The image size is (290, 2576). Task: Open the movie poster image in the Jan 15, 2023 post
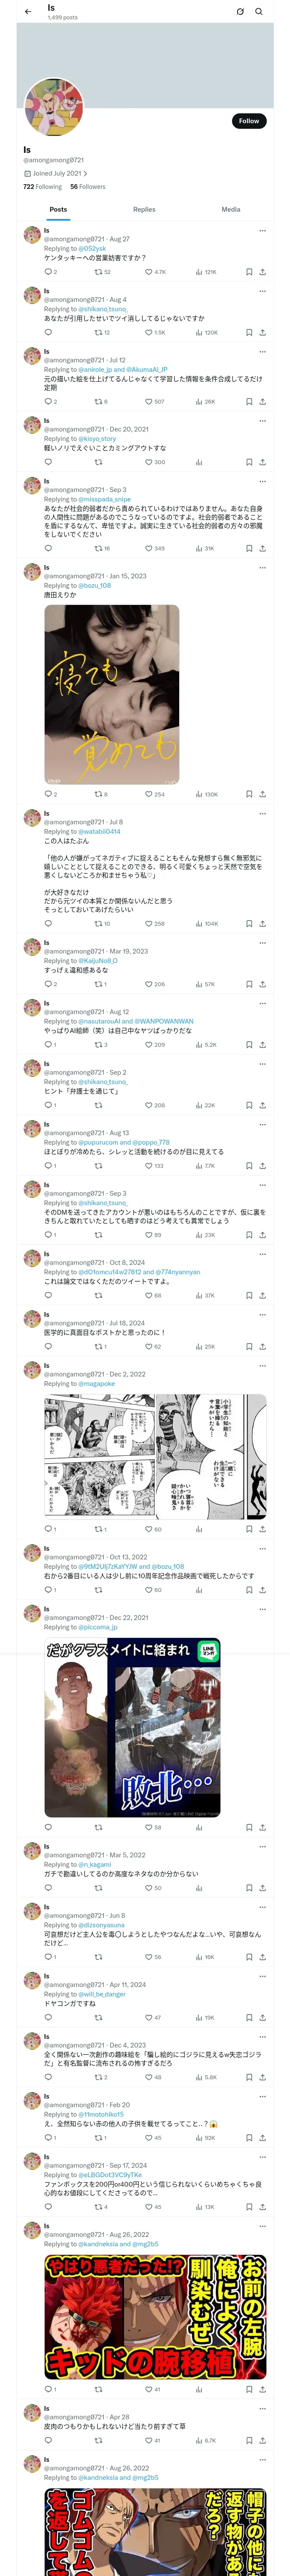(112, 694)
